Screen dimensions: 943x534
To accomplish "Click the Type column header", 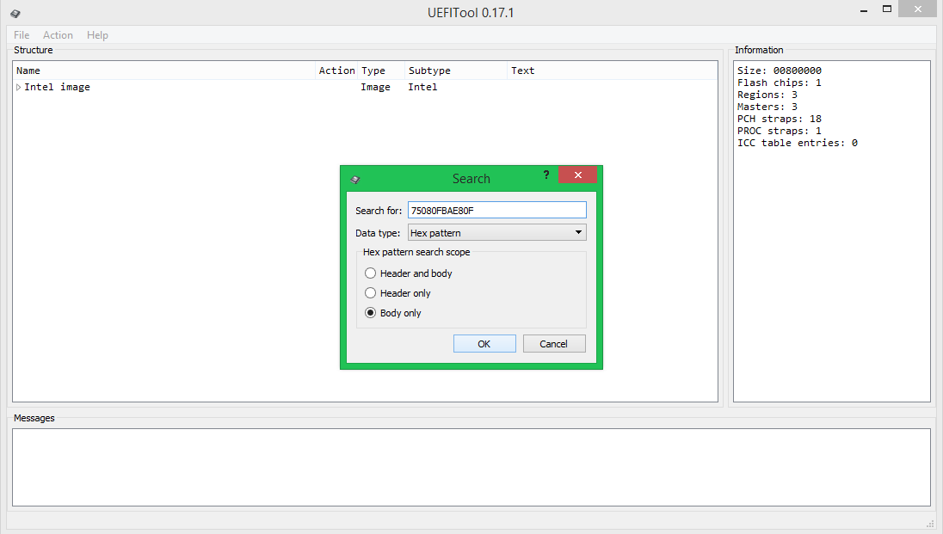I will click(x=381, y=71).
